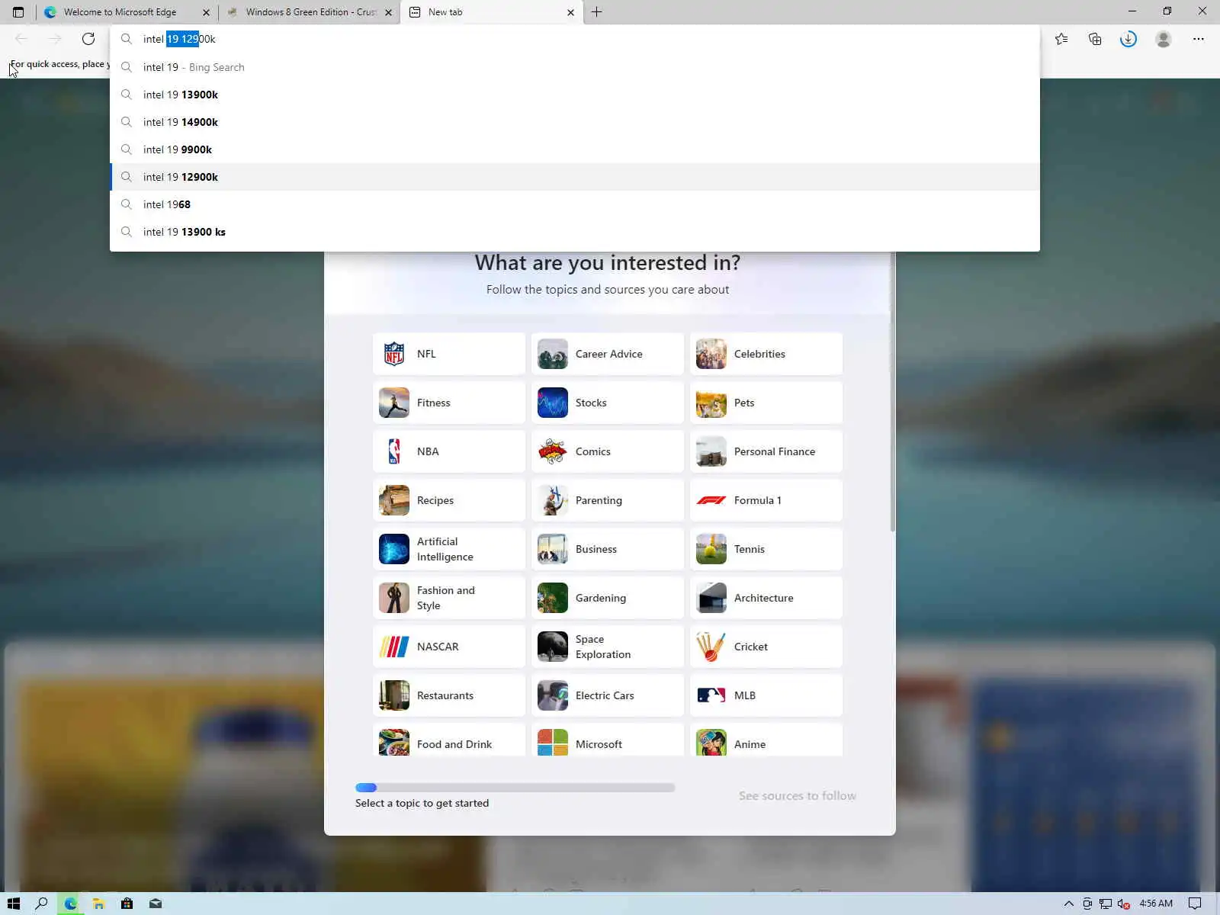Image resolution: width=1220 pixels, height=915 pixels.
Task: Add the Business topic card
Action: point(608,549)
